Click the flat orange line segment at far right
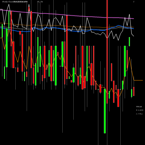The height and width of the screenshot is (145, 145). point(138,80)
